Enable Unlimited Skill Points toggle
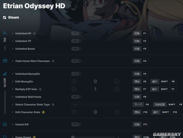Image resolution: width=183 pixels, height=138 pixels. pyautogui.click(x=76, y=97)
